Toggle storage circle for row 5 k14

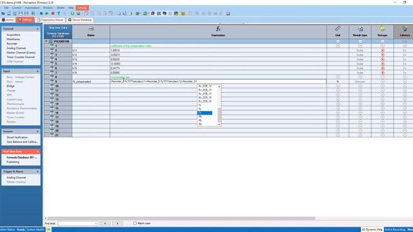383,64
